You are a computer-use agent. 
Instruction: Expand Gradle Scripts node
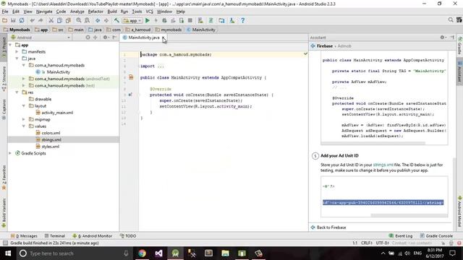[x=11, y=153]
